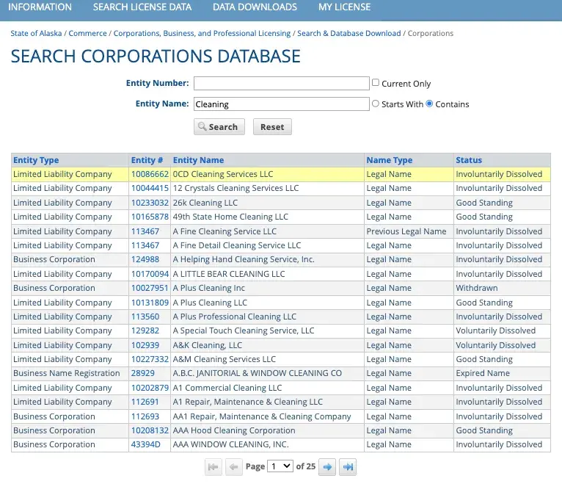The height and width of the screenshot is (484, 562).
Task: Open the page number dropdown
Action: (x=280, y=466)
